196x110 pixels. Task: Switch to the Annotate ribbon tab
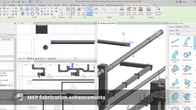point(12,5)
